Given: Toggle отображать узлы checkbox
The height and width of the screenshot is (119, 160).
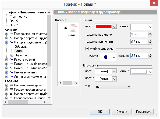Looking at the screenshot, I should coord(87,49).
